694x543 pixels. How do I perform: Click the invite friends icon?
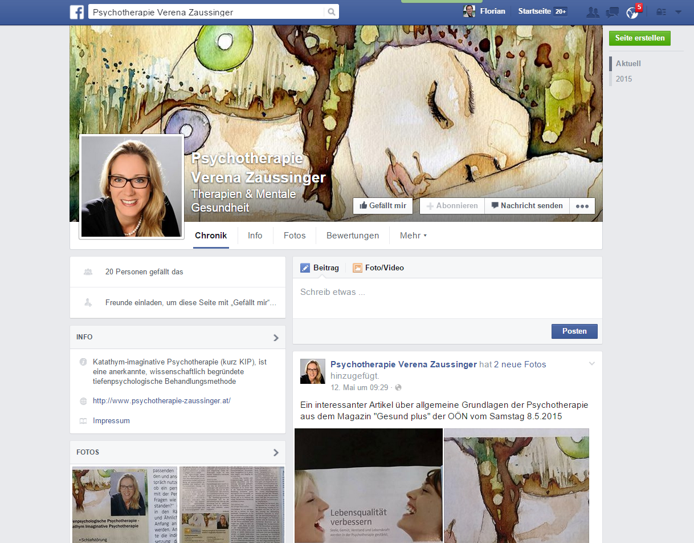coord(88,303)
